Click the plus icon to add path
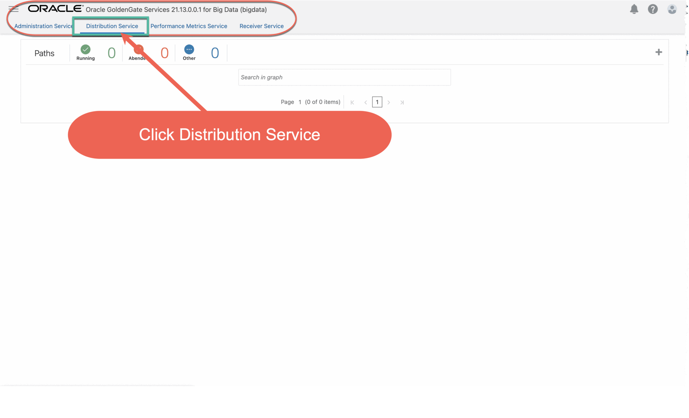 pyautogui.click(x=658, y=52)
